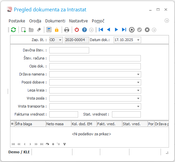Go to the next record arrow
The width and height of the screenshot is (175, 162).
click(116, 30)
